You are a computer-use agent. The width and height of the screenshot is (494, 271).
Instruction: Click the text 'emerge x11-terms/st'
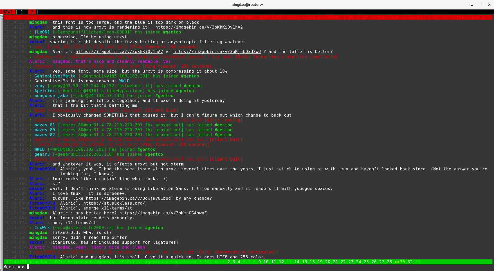pyautogui.click(x=108, y=208)
